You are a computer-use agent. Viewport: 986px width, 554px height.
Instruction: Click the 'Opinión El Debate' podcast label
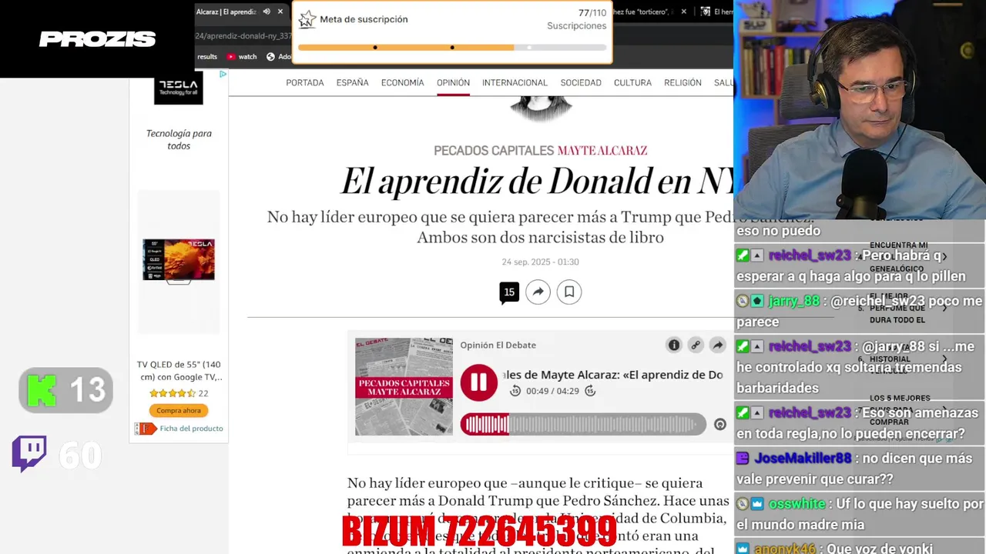[498, 345]
